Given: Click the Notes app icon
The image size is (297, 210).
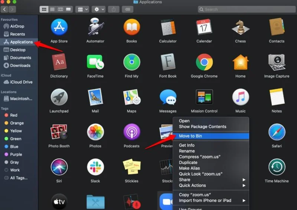Looking at the screenshot, I should click(x=277, y=97).
